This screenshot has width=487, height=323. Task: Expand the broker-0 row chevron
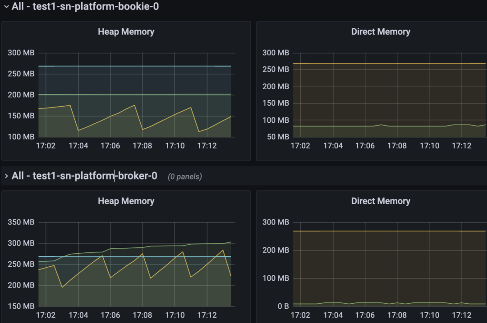click(6, 176)
